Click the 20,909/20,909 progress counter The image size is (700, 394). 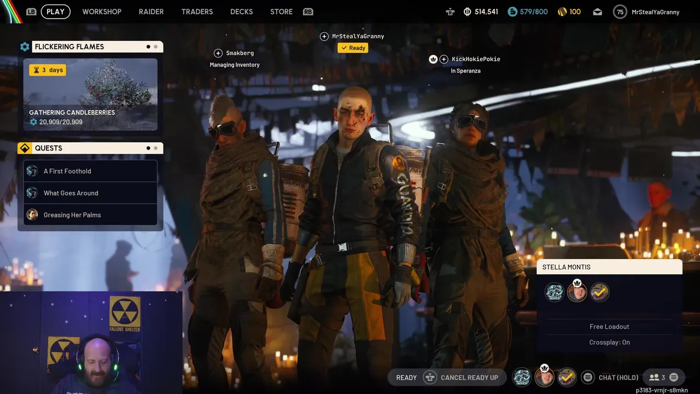[x=61, y=122]
